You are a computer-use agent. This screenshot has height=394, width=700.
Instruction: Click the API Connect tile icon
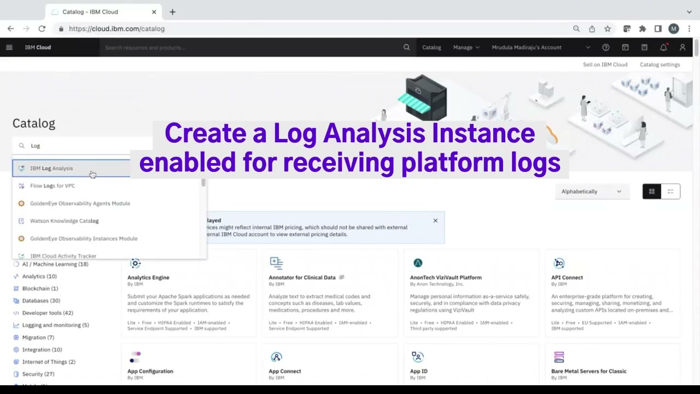pyautogui.click(x=559, y=263)
